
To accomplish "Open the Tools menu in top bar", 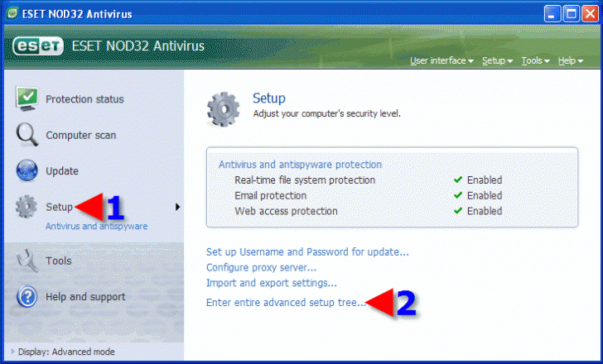I will [535, 61].
